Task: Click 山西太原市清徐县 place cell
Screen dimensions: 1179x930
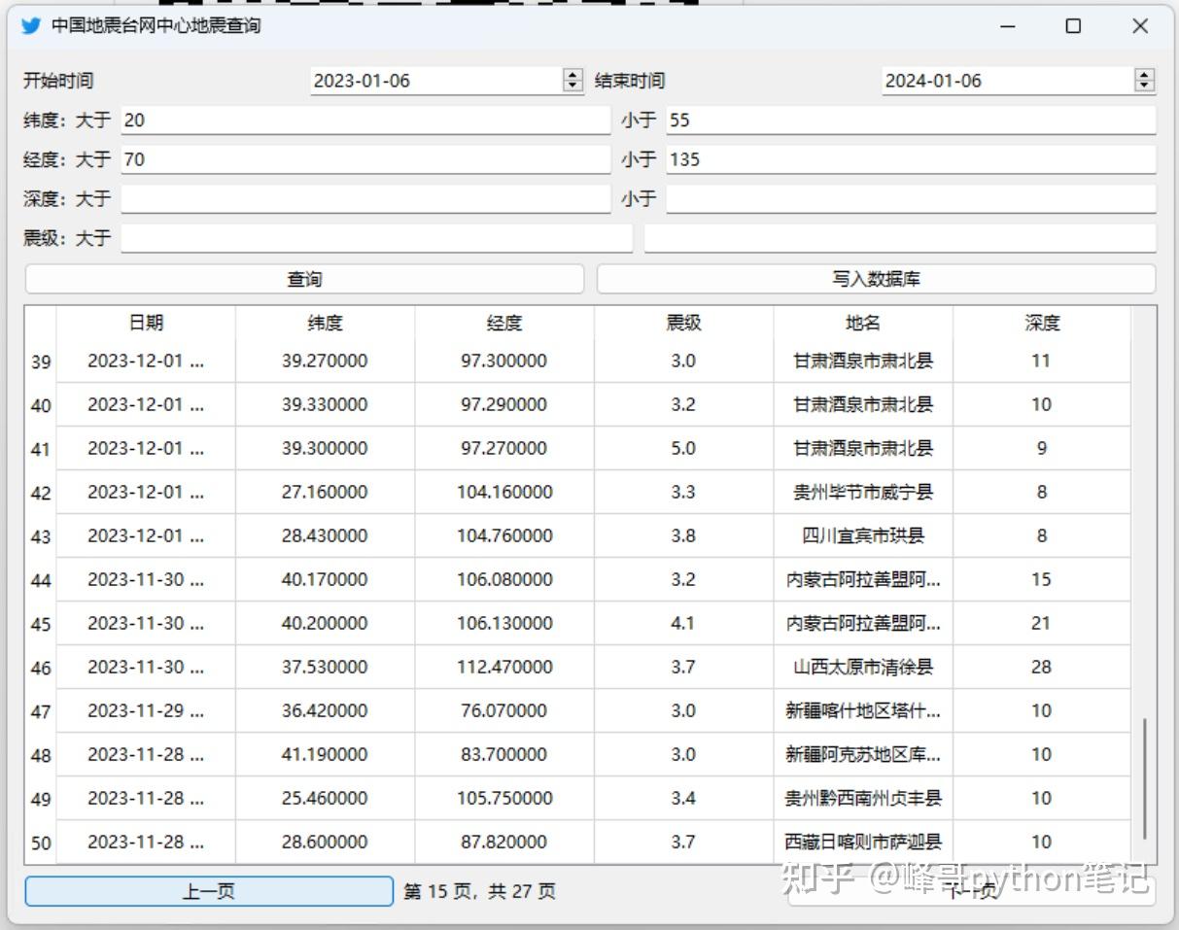Action: [863, 667]
